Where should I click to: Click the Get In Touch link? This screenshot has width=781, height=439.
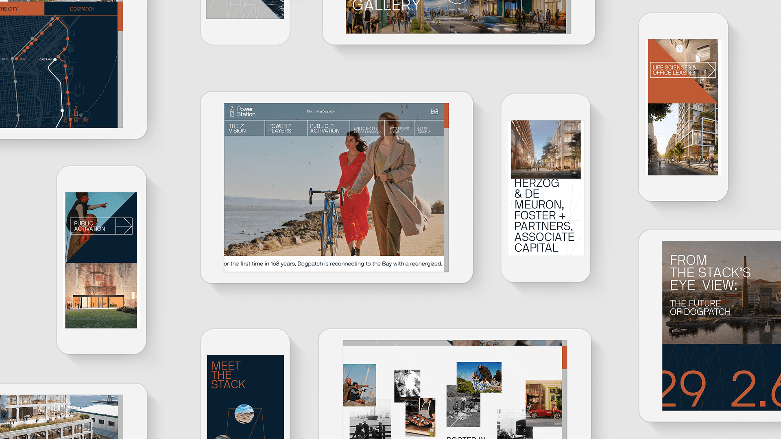(423, 130)
